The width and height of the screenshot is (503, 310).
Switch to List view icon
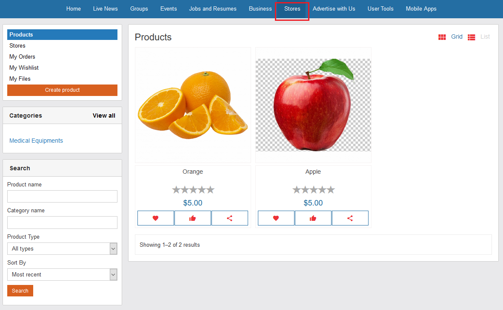(472, 37)
